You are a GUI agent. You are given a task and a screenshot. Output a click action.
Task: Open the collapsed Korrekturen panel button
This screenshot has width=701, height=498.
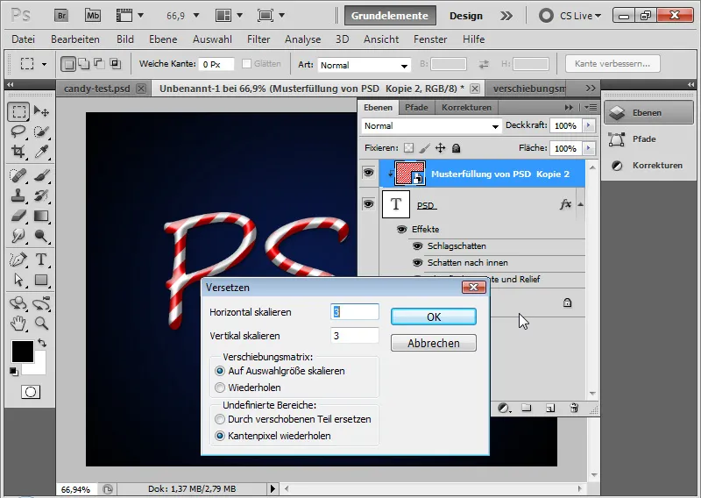pyautogui.click(x=648, y=166)
